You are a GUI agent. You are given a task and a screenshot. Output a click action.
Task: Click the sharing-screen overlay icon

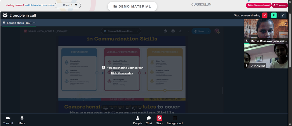coord(103,68)
